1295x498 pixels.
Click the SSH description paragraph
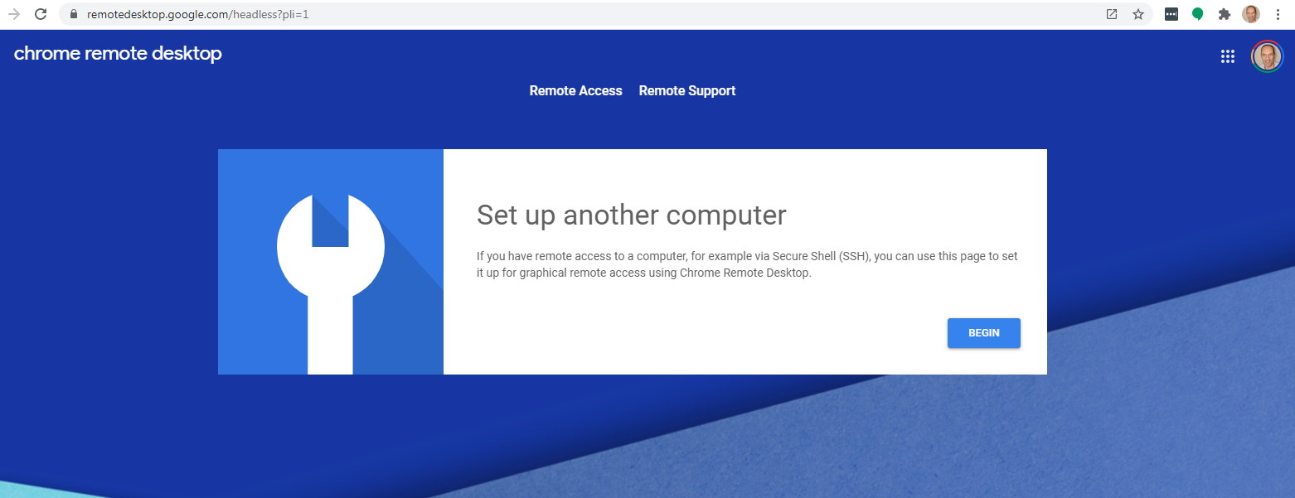click(x=747, y=264)
